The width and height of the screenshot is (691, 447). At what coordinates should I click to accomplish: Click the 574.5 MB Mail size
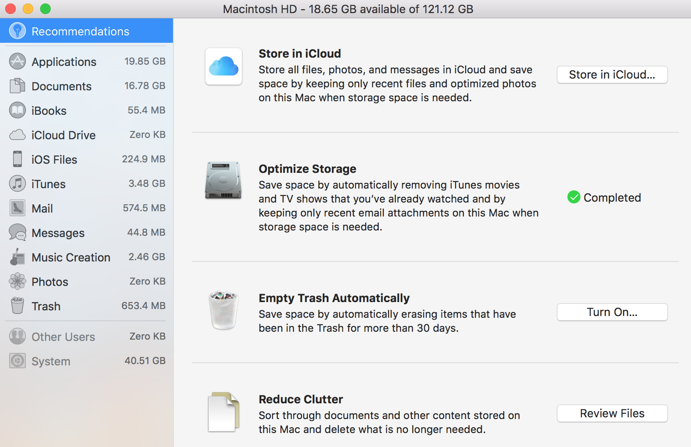click(144, 208)
